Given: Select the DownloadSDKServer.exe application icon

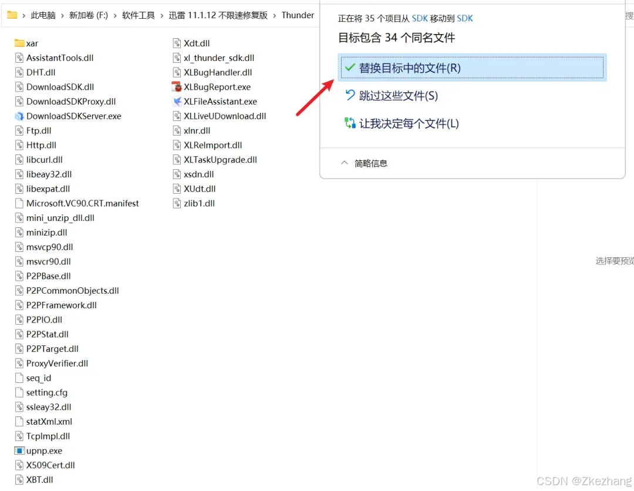Looking at the screenshot, I should [19, 116].
